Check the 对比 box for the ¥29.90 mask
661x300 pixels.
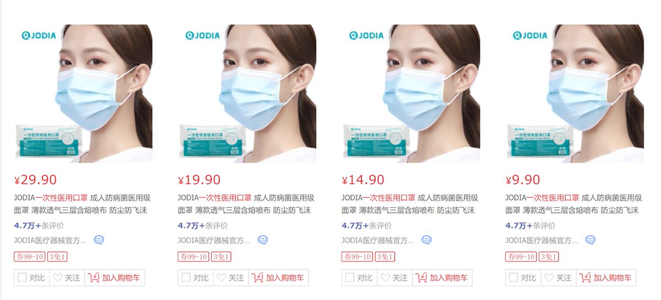pos(22,278)
